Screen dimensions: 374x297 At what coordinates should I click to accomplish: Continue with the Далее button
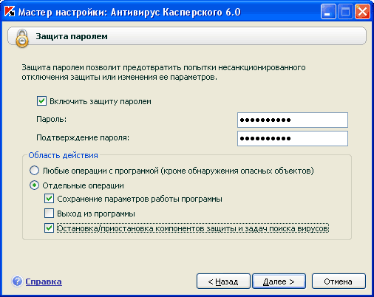click(279, 281)
